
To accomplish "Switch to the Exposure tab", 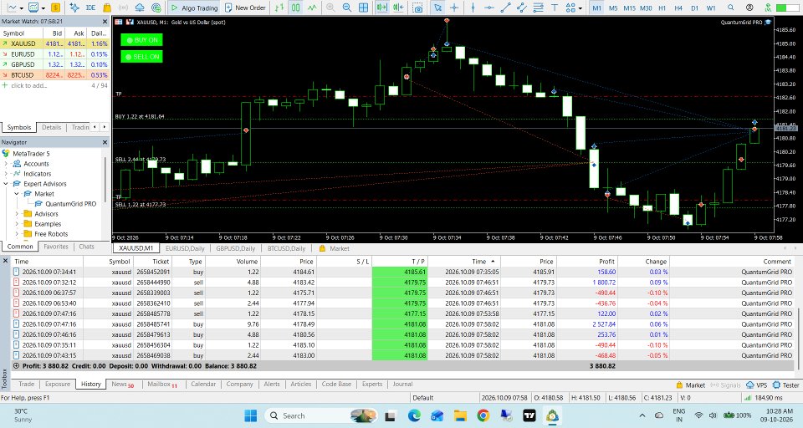I will coord(58,384).
